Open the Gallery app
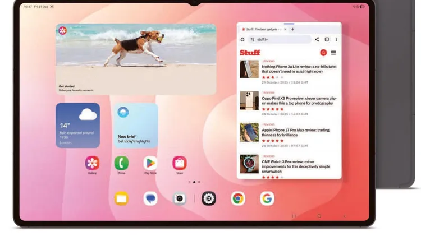The width and height of the screenshot is (421, 236). pos(92,163)
